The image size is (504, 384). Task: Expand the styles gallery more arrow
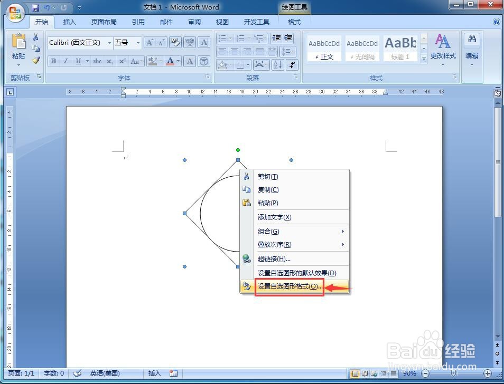pos(424,59)
